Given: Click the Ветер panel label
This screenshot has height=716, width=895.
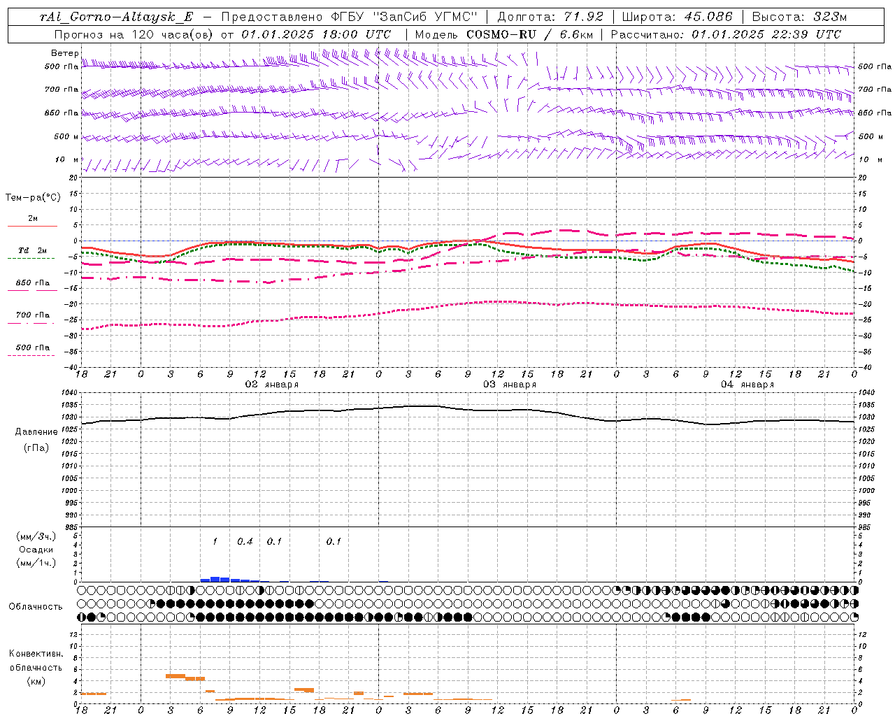Looking at the screenshot, I should click(x=64, y=53).
